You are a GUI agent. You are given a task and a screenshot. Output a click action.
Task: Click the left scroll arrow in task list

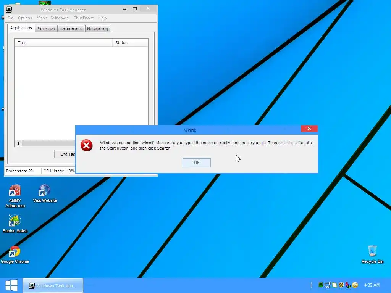tap(18, 143)
